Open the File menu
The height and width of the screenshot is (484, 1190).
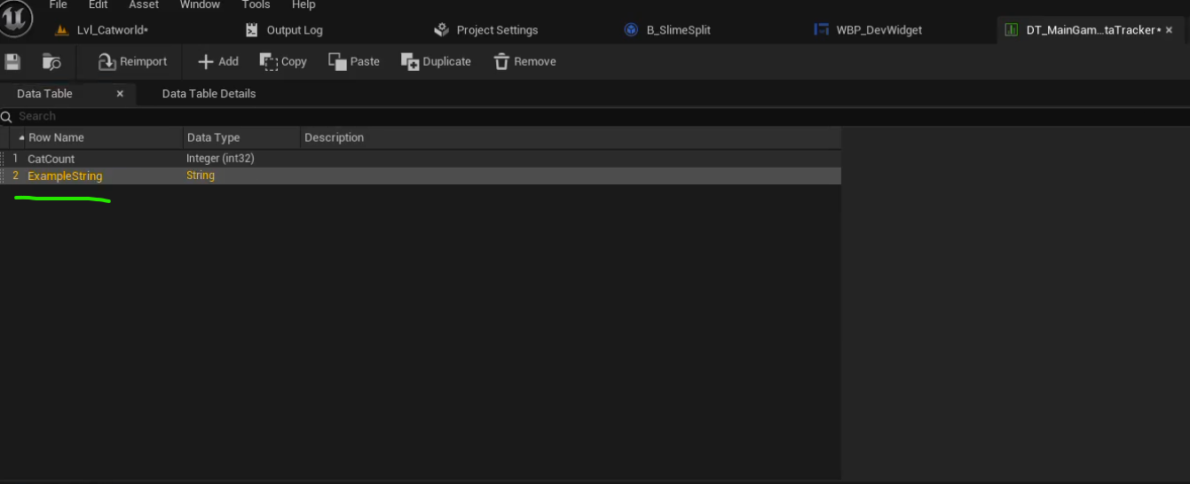[x=58, y=4]
